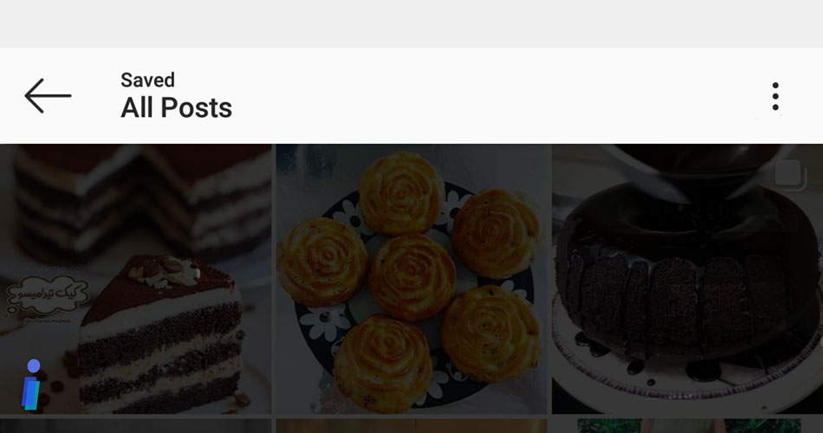Image resolution: width=823 pixels, height=433 pixels.
Task: Open the three-dot more options menu
Action: [775, 97]
